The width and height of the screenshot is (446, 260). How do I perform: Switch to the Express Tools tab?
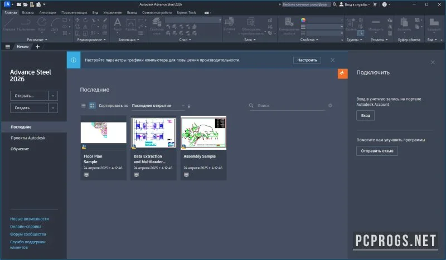(x=187, y=12)
